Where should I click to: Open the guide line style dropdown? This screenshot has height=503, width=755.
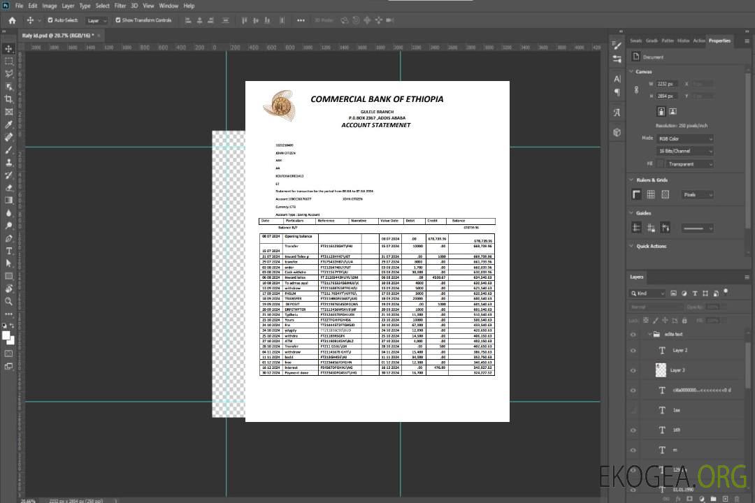tap(698, 228)
